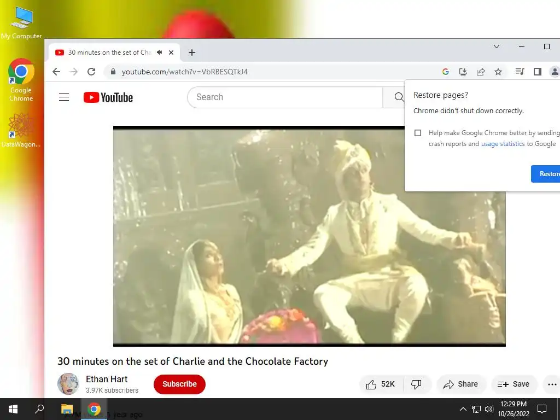Show hidden system tray icons
The image size is (560, 420).
point(463,409)
